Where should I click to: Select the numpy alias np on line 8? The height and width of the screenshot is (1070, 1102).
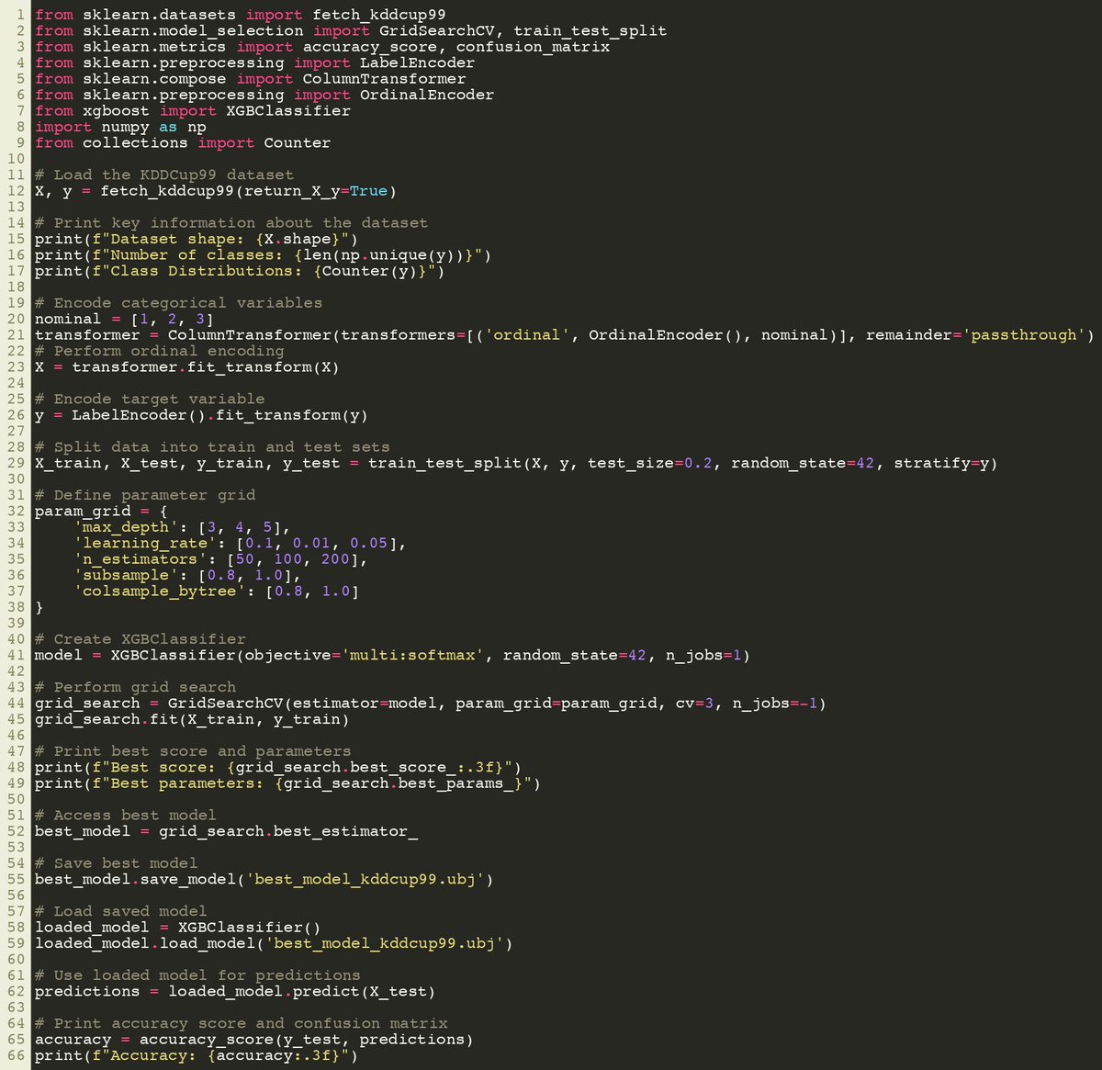(196, 126)
